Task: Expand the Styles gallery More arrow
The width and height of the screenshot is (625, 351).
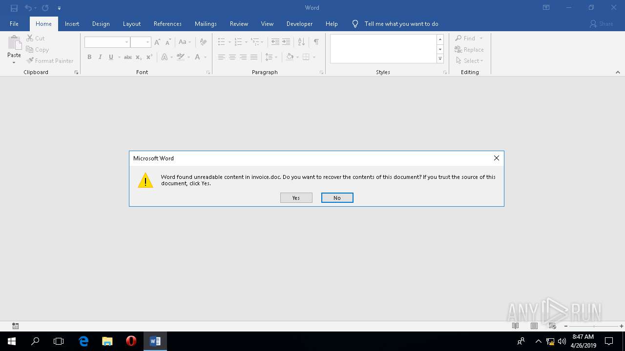Action: tap(440, 59)
